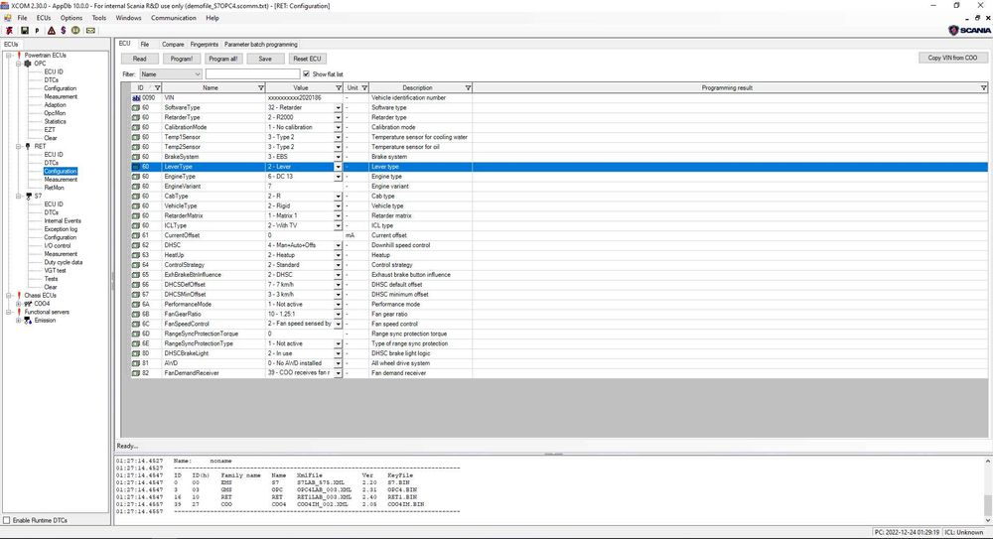Screen dimensions: 993x539
Task: Click the filter funnel on Description column
Action: (x=468, y=88)
